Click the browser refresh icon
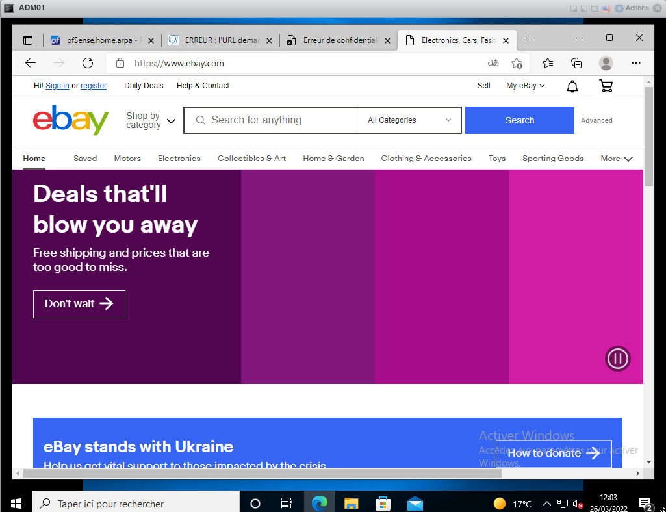This screenshot has width=666, height=512. [x=88, y=63]
